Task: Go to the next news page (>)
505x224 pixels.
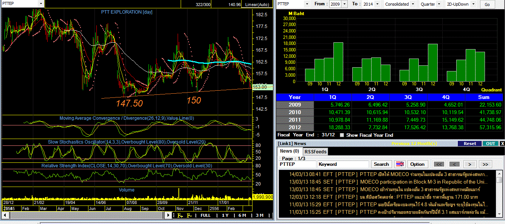Action: 470,164
